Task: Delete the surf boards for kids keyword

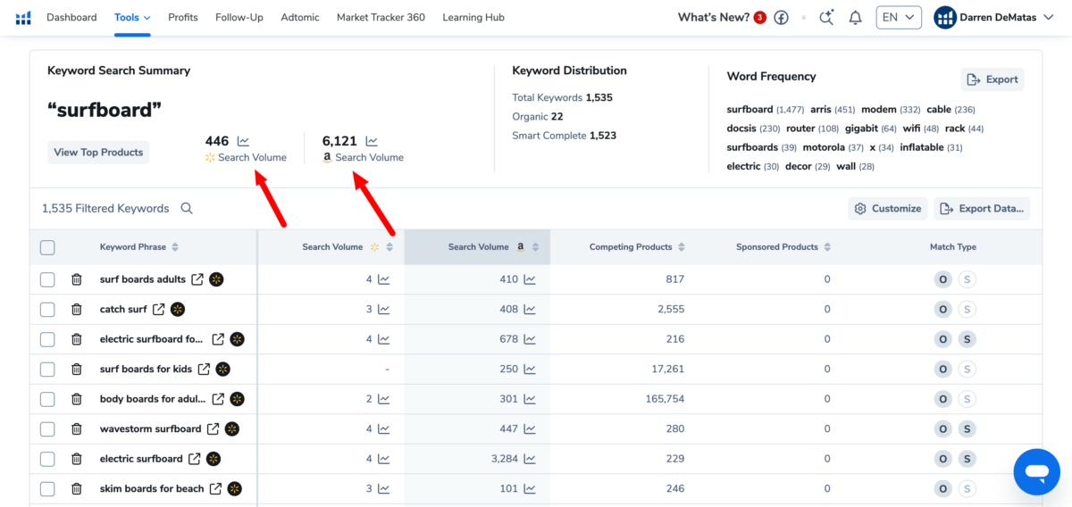Action: (77, 370)
